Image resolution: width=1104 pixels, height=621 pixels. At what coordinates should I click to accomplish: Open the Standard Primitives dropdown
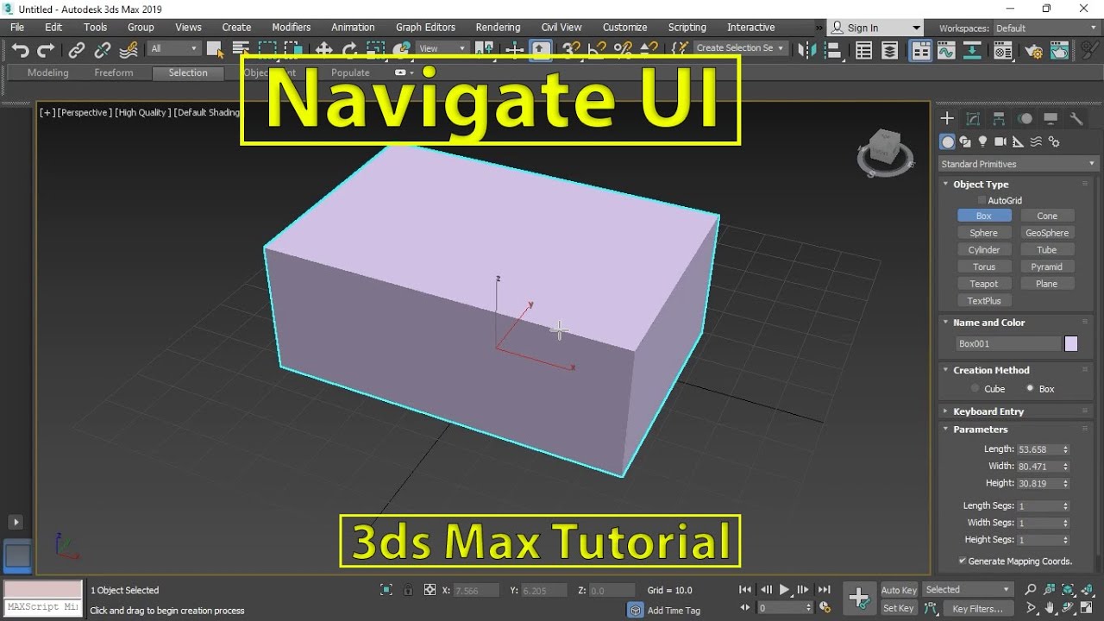(1018, 164)
